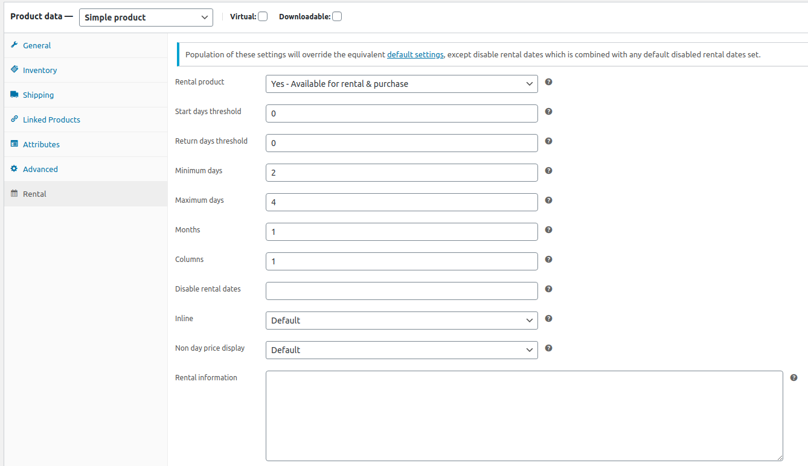Go to the Shipping tab

coord(38,95)
